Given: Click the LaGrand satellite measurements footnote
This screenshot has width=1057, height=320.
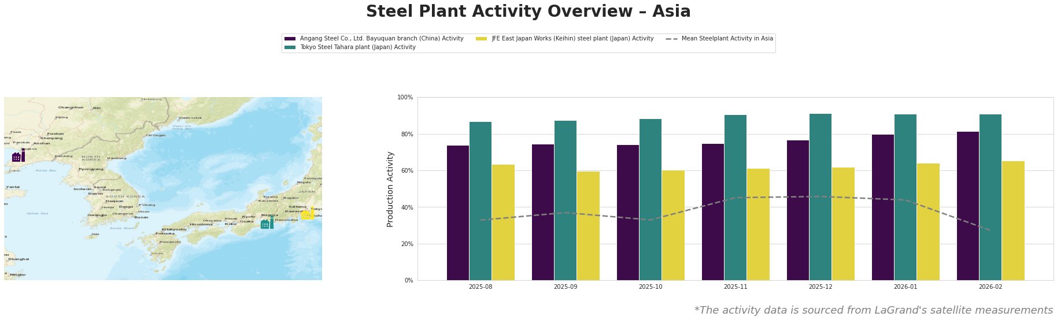Looking at the screenshot, I should [x=873, y=310].
